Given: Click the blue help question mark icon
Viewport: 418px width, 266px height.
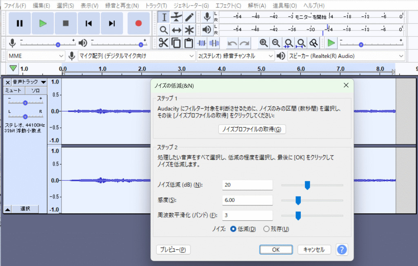Looking at the screenshot, I should [342, 249].
